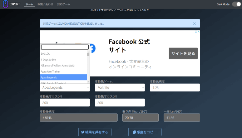Select highlighted Apex Legends option
Viewport: 242px width, 138px height.
[x=63, y=77]
